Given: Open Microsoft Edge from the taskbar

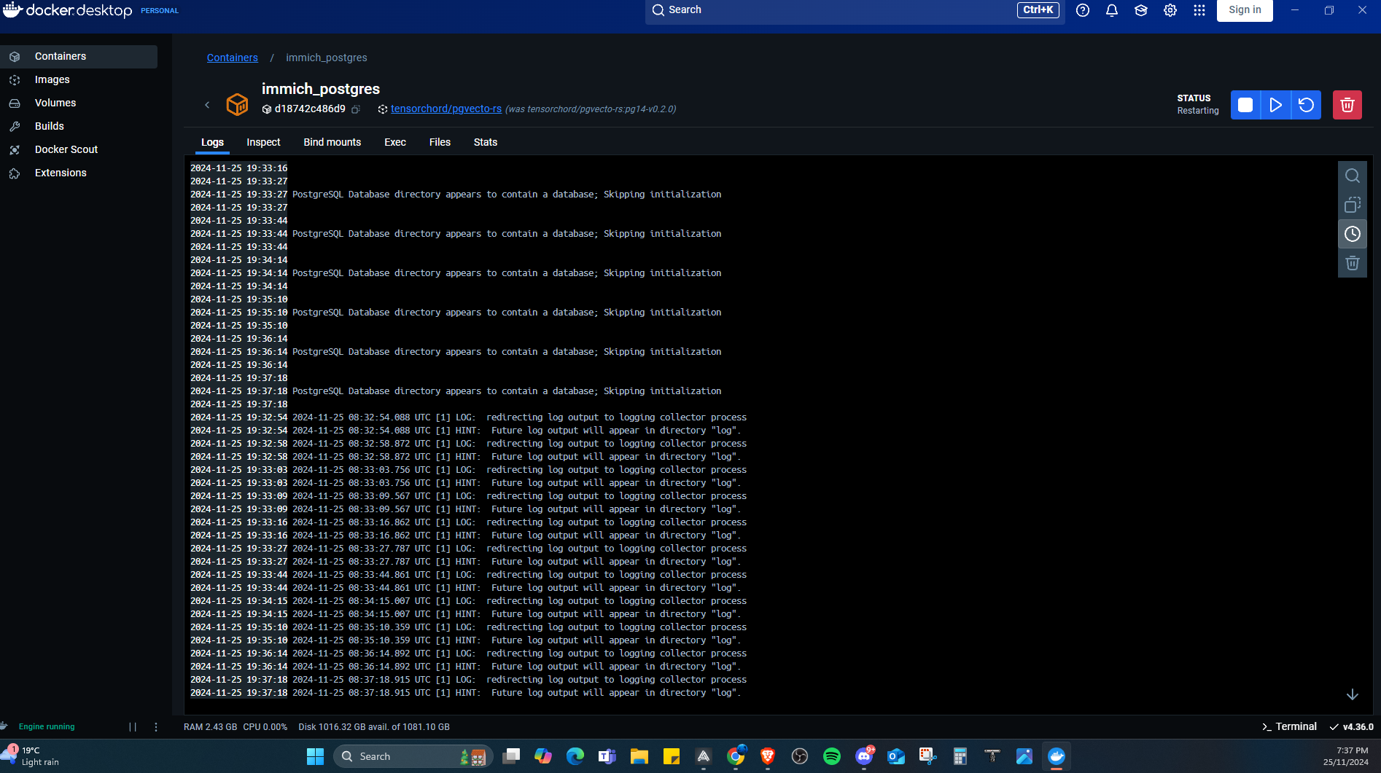Looking at the screenshot, I should point(575,756).
